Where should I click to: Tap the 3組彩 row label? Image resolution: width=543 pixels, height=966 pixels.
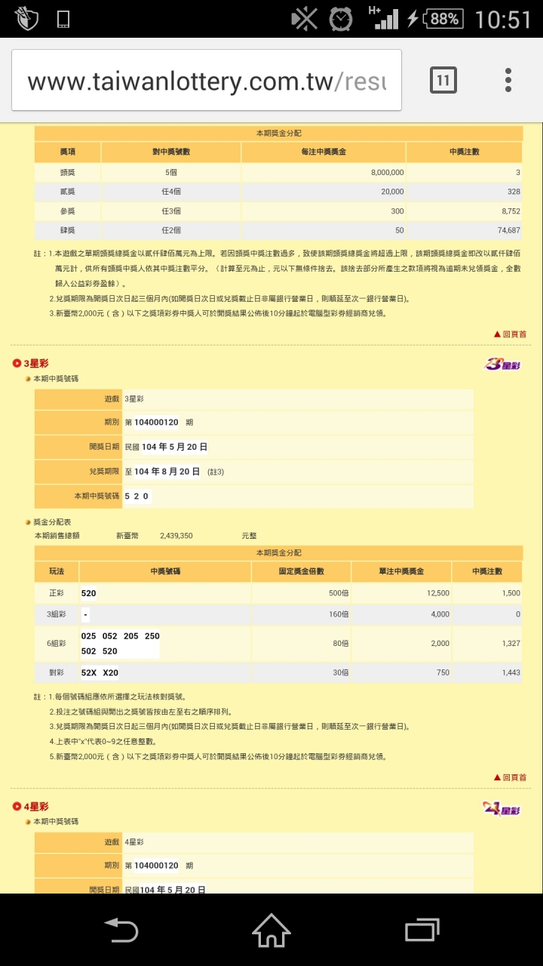pos(57,614)
